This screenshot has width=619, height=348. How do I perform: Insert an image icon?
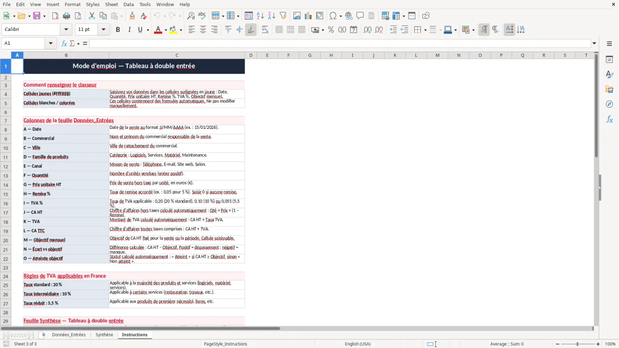click(297, 16)
